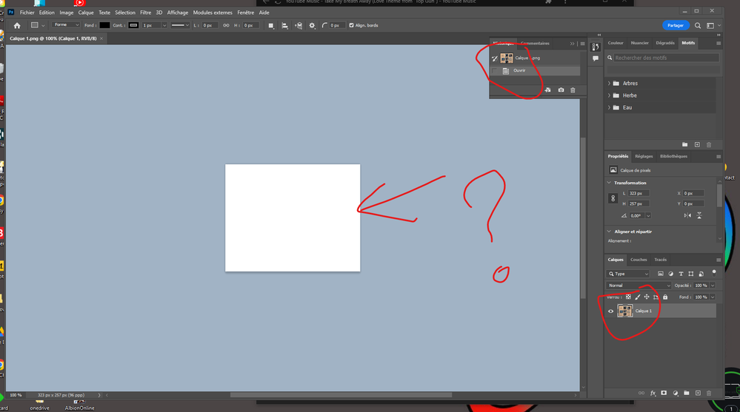Open the layer filter Type dropdown
Image resolution: width=740 pixels, height=412 pixels.
coord(627,274)
